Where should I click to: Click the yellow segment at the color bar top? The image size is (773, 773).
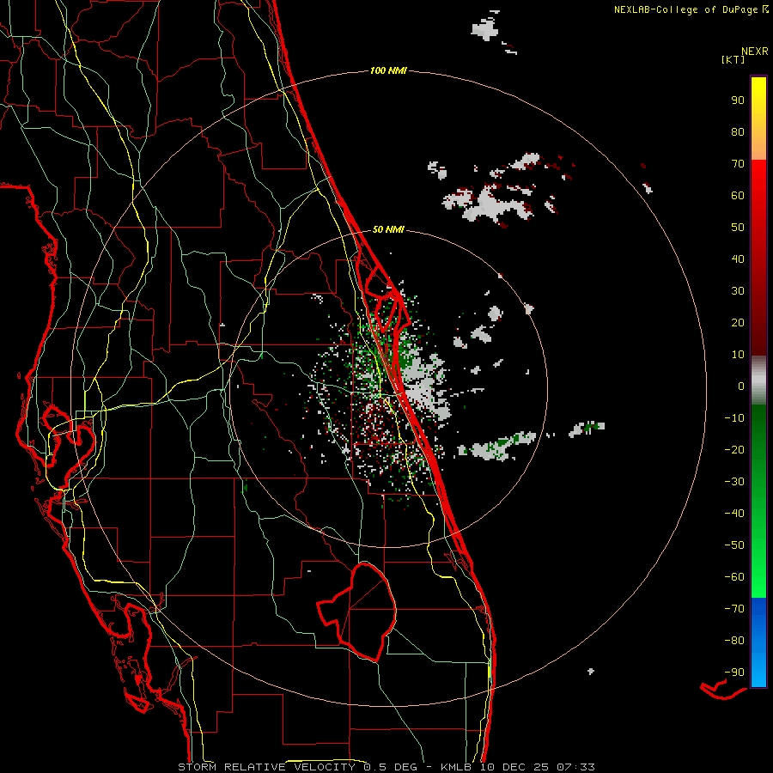[758, 119]
